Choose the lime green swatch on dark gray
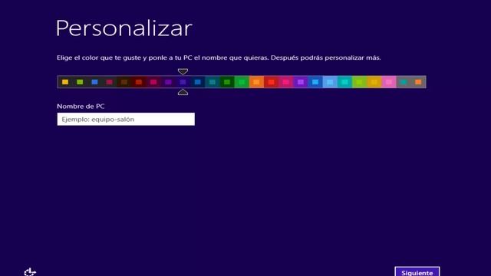Image resolution: width=491 pixels, height=276 pixels. point(80,82)
